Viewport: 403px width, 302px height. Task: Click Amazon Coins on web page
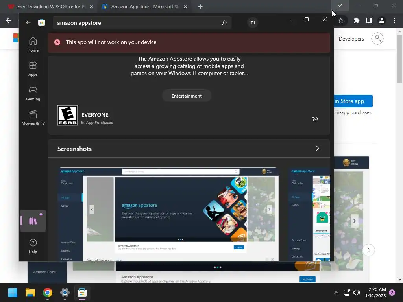(x=44, y=272)
